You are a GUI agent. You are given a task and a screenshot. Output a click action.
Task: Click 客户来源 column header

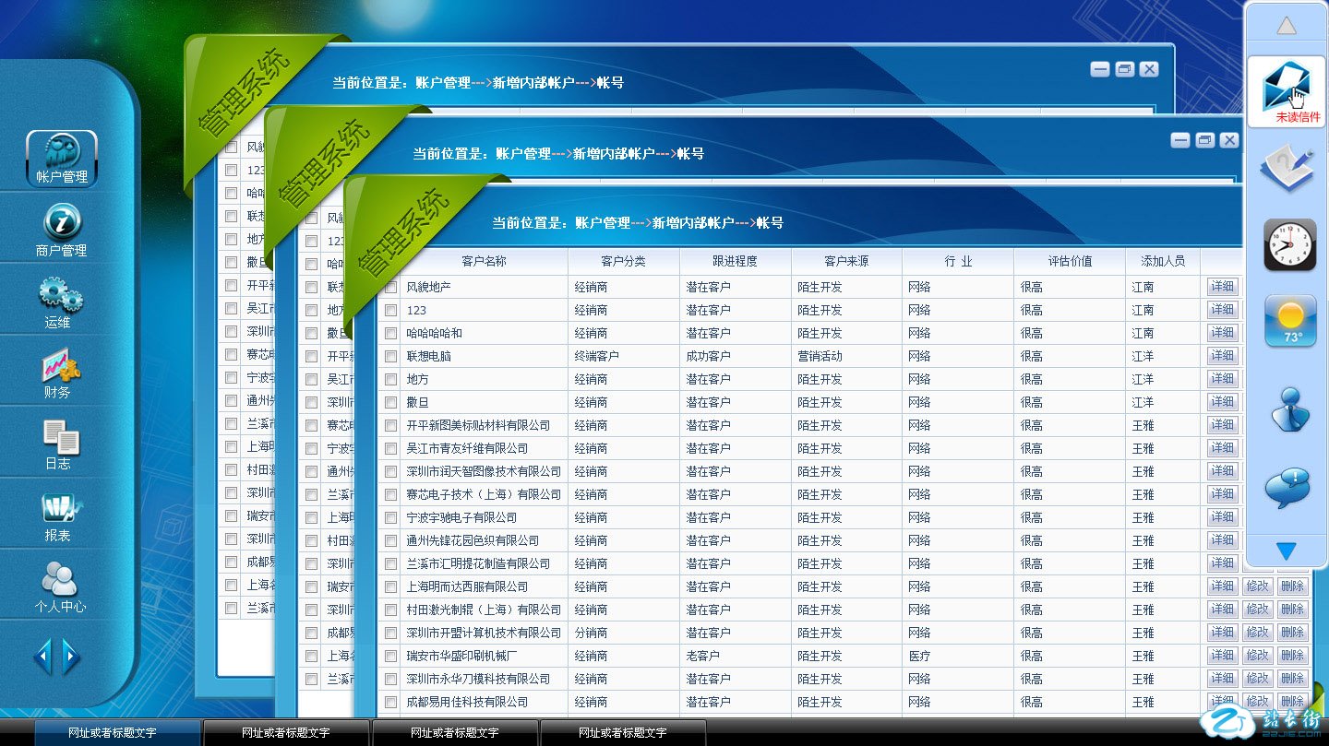[x=846, y=262]
